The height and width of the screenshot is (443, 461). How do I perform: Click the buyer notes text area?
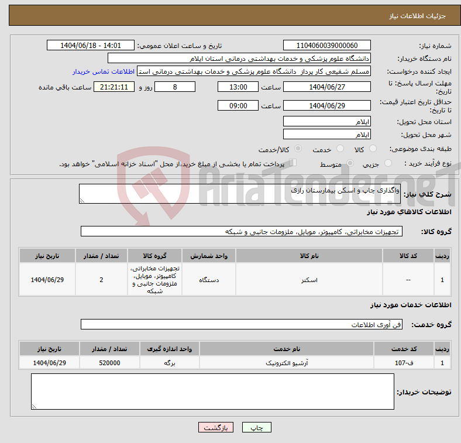(x=212, y=392)
